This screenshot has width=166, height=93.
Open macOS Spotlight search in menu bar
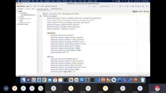point(126,1)
